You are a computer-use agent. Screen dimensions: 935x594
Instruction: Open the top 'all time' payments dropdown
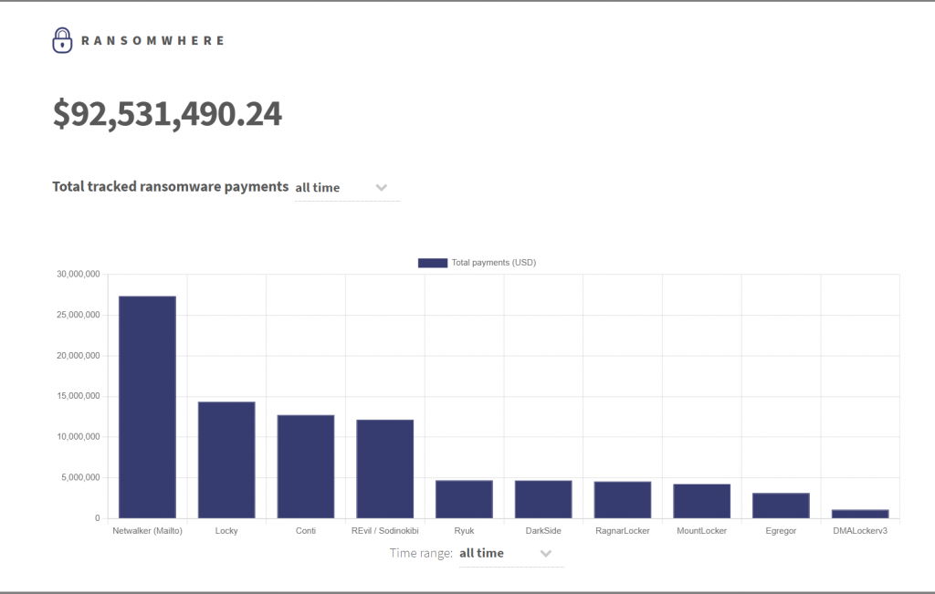[347, 188]
